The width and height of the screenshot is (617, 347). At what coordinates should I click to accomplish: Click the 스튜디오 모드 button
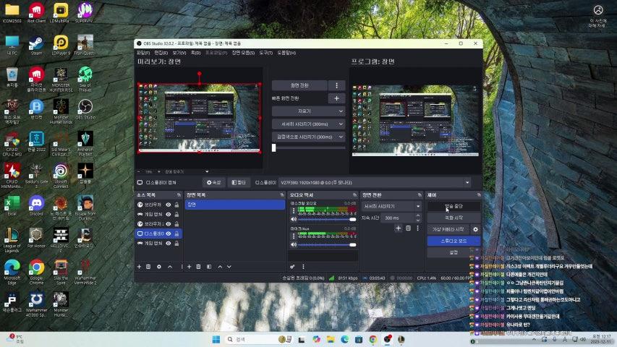453,241
